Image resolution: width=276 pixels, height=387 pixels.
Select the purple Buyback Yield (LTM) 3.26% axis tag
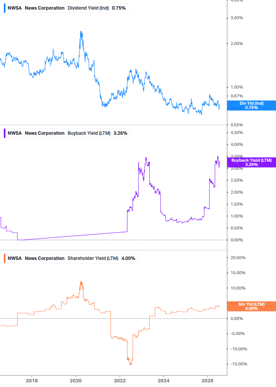click(x=252, y=163)
